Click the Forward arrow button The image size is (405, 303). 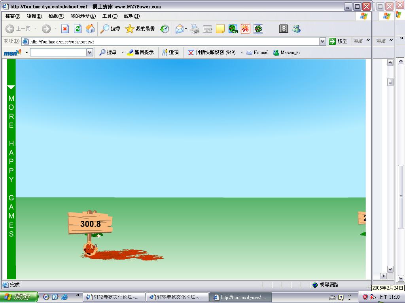46,28
